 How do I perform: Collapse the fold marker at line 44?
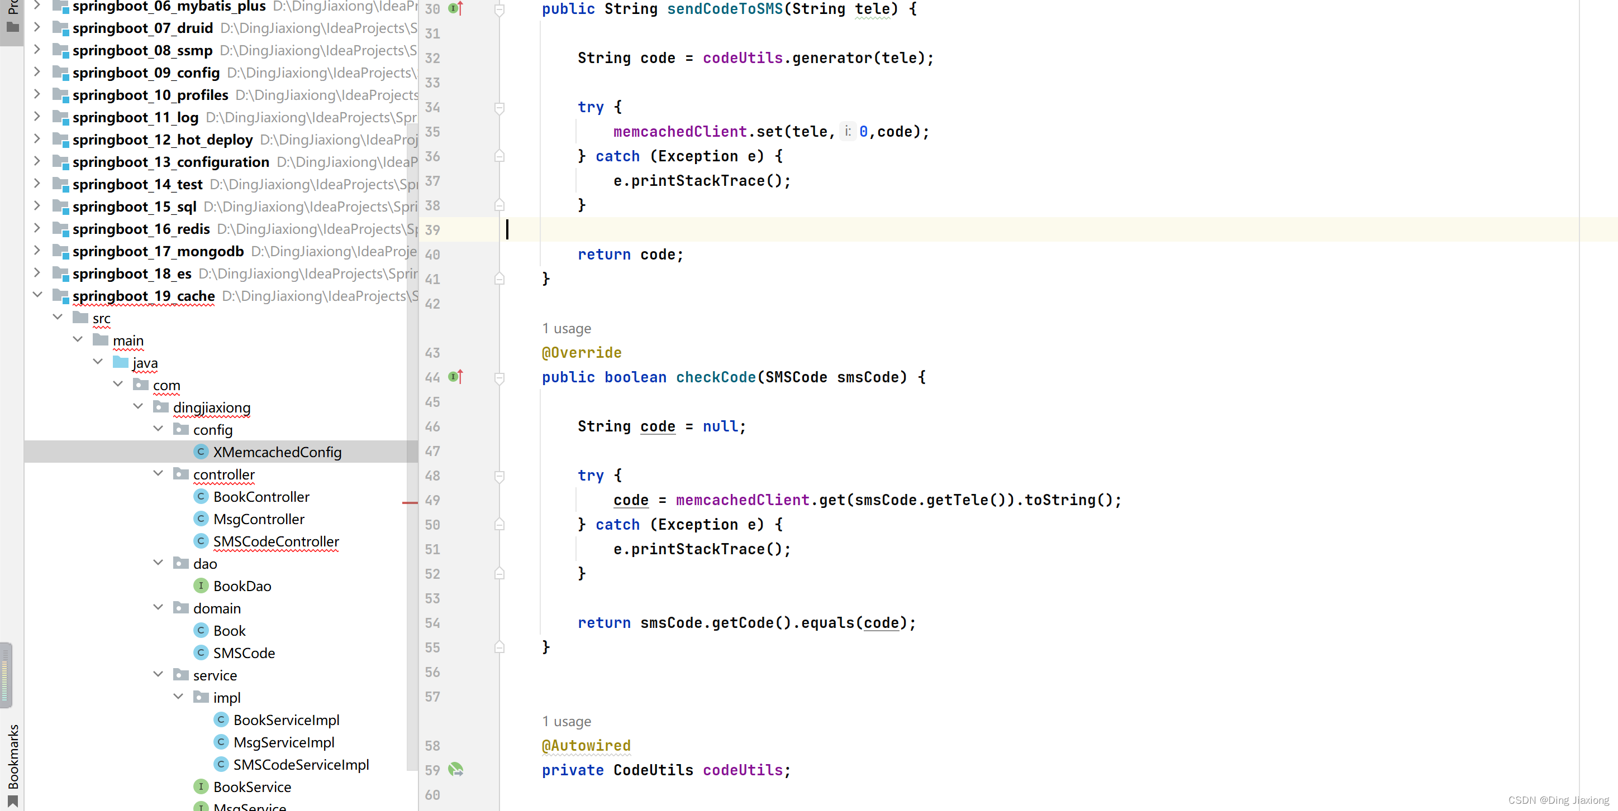click(x=499, y=378)
